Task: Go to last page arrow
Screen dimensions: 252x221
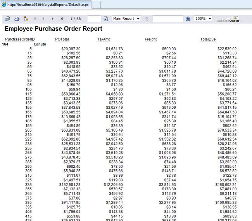Action: [x=62, y=19]
